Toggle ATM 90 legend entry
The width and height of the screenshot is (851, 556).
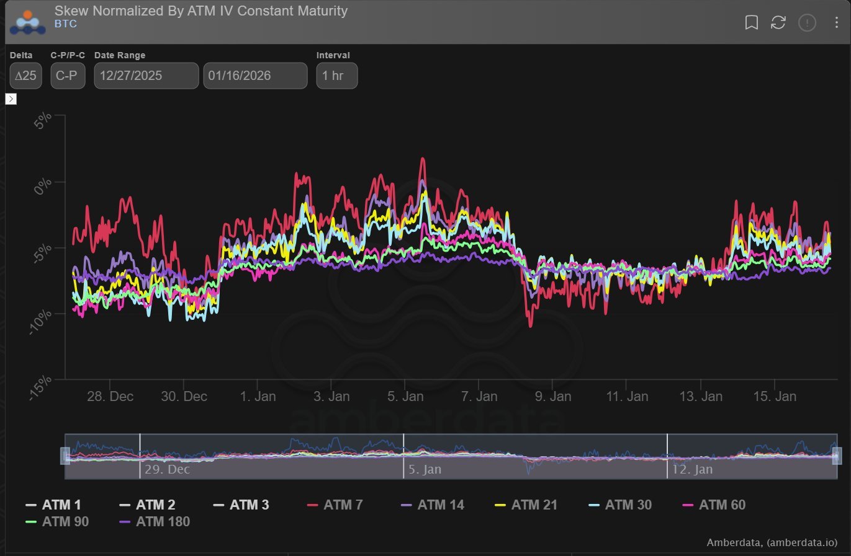pos(58,522)
